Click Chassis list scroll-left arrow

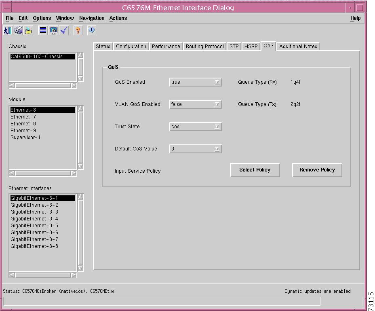[12, 85]
